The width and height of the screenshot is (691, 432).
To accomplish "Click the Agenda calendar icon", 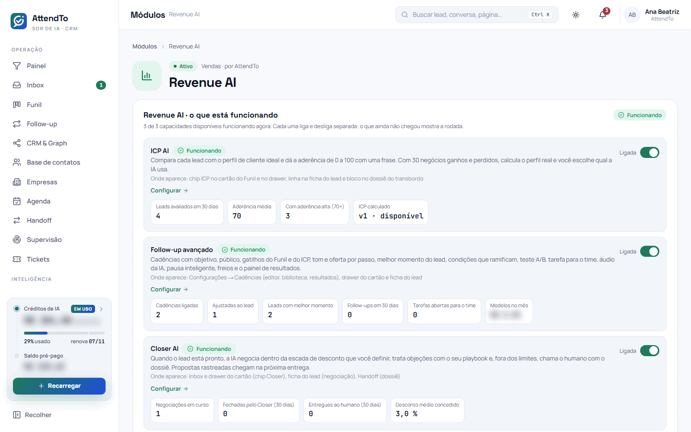I will point(17,201).
